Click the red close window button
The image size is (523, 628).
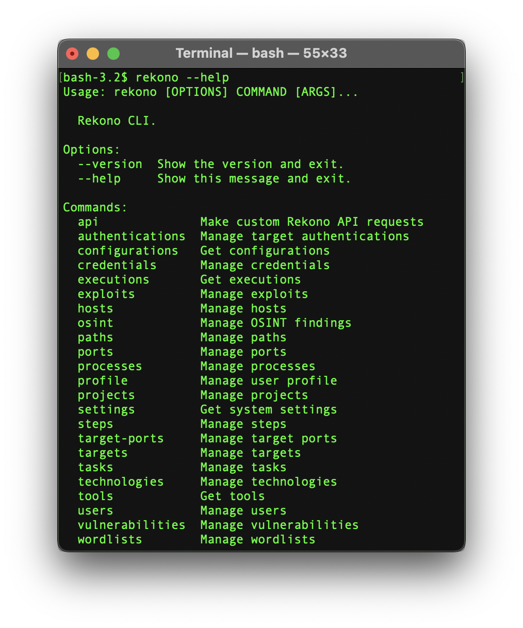tap(72, 54)
